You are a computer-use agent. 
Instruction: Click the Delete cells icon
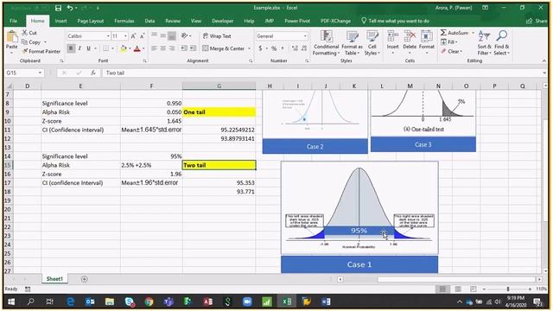click(x=410, y=36)
